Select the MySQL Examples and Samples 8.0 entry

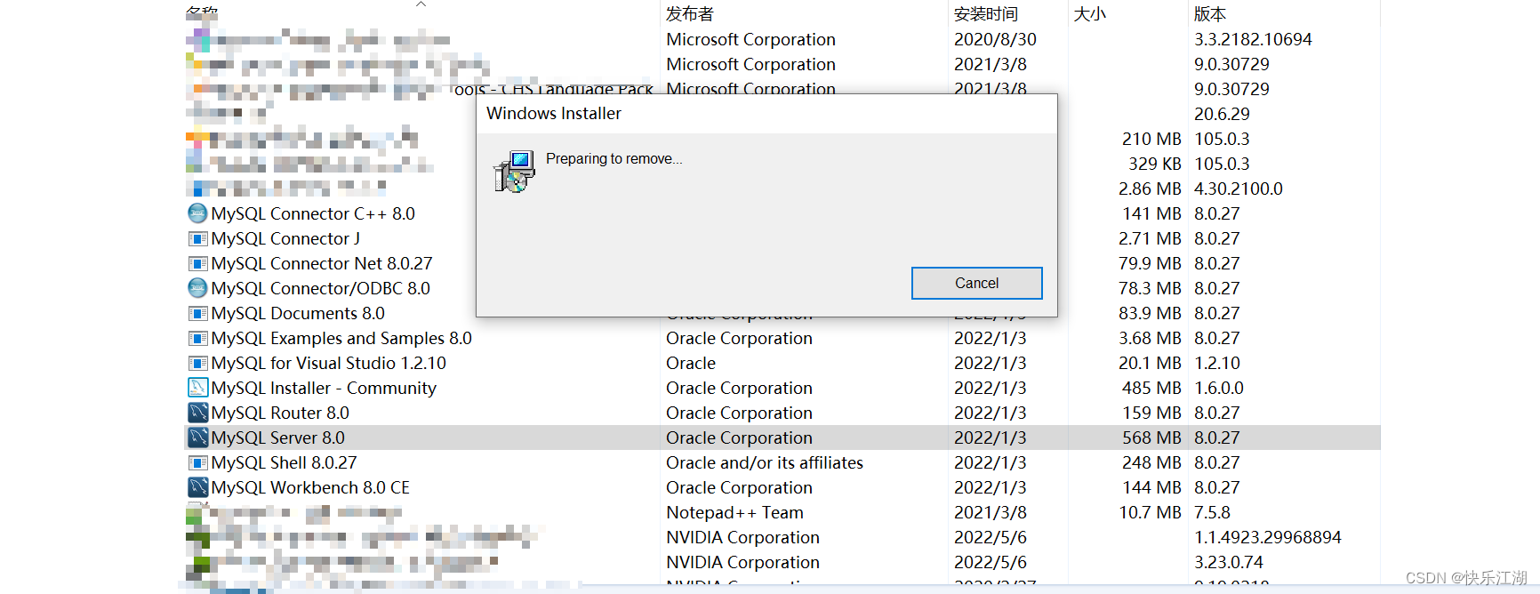click(x=341, y=338)
